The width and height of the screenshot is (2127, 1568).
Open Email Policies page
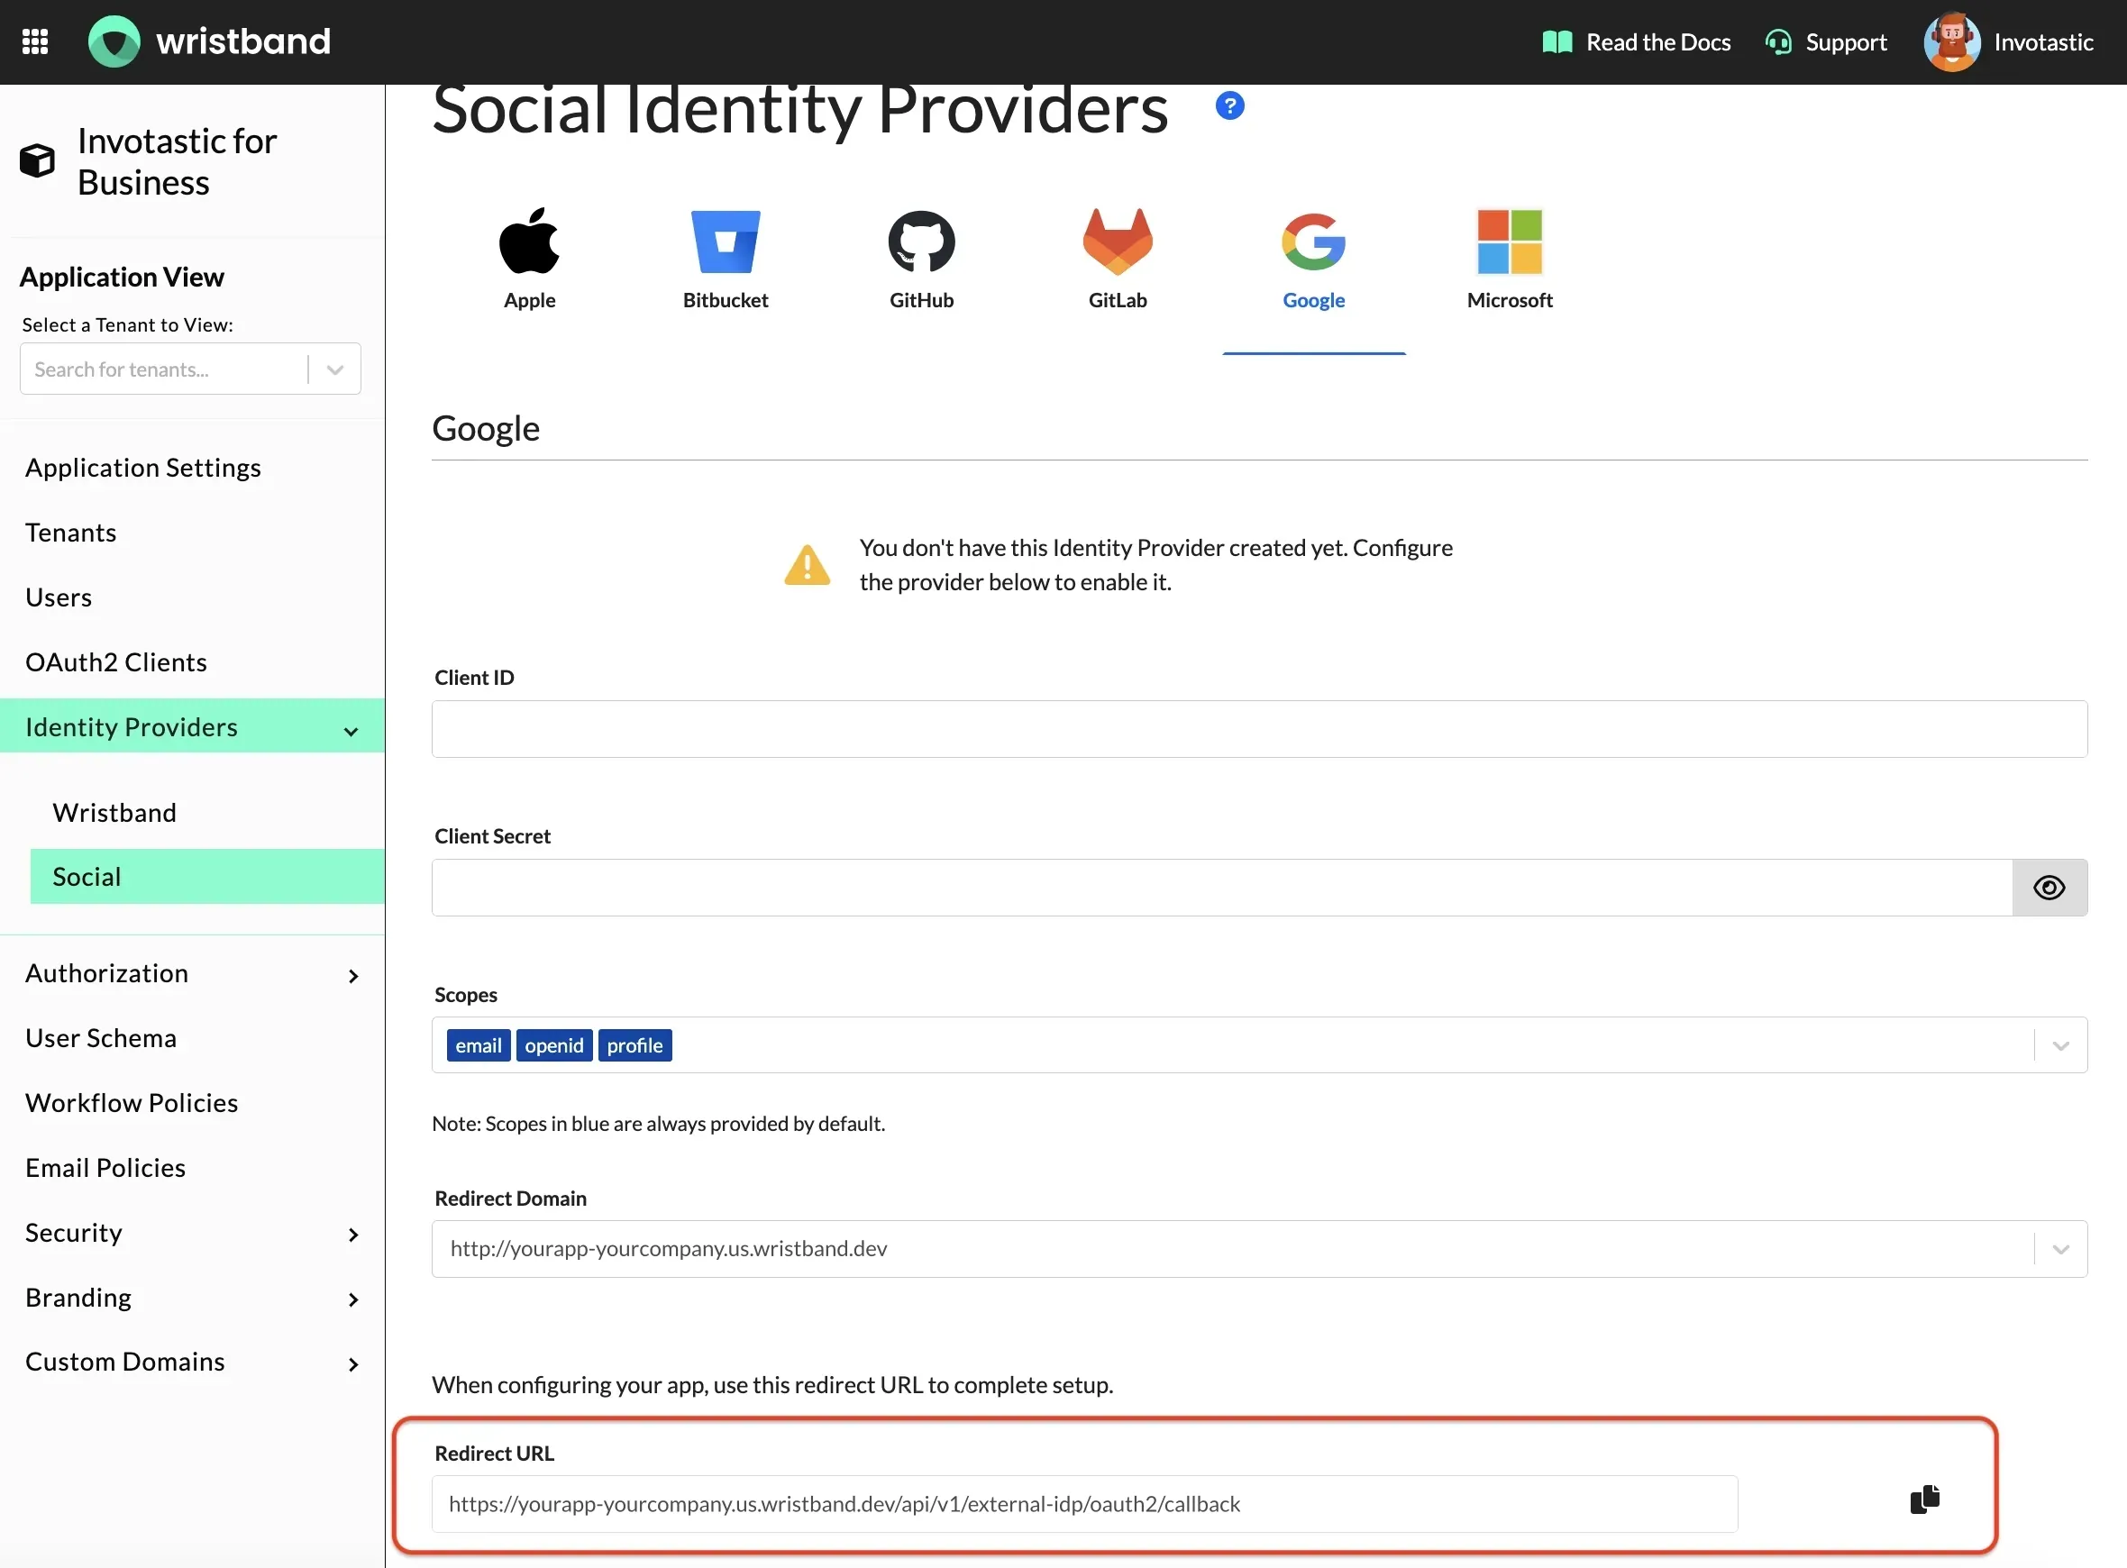click(x=105, y=1168)
